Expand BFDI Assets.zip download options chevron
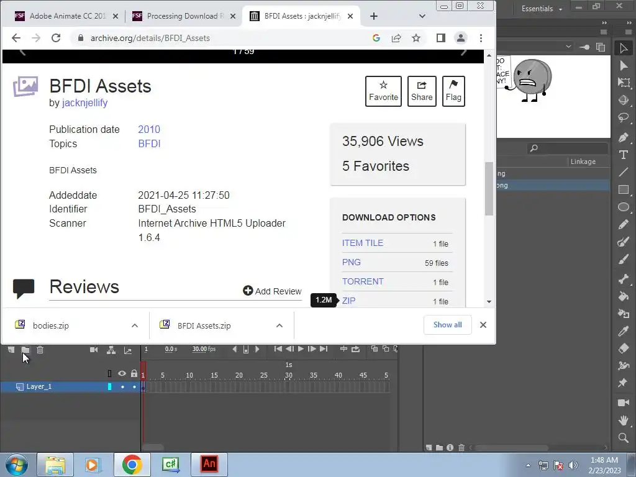Screen dimensions: 636x477 tap(279, 325)
